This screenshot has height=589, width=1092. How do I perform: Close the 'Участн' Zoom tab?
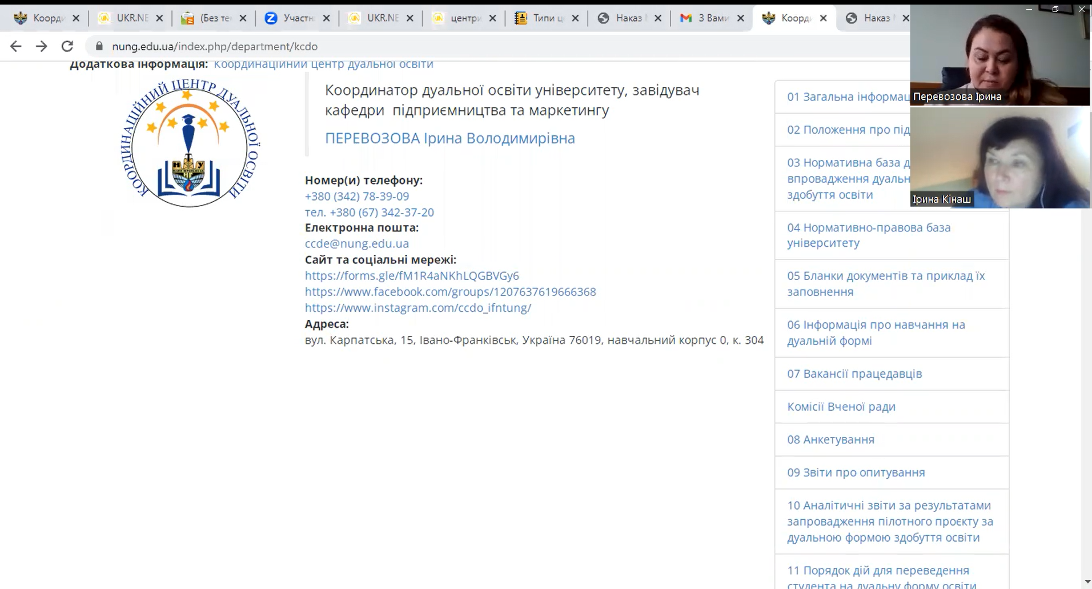point(327,18)
